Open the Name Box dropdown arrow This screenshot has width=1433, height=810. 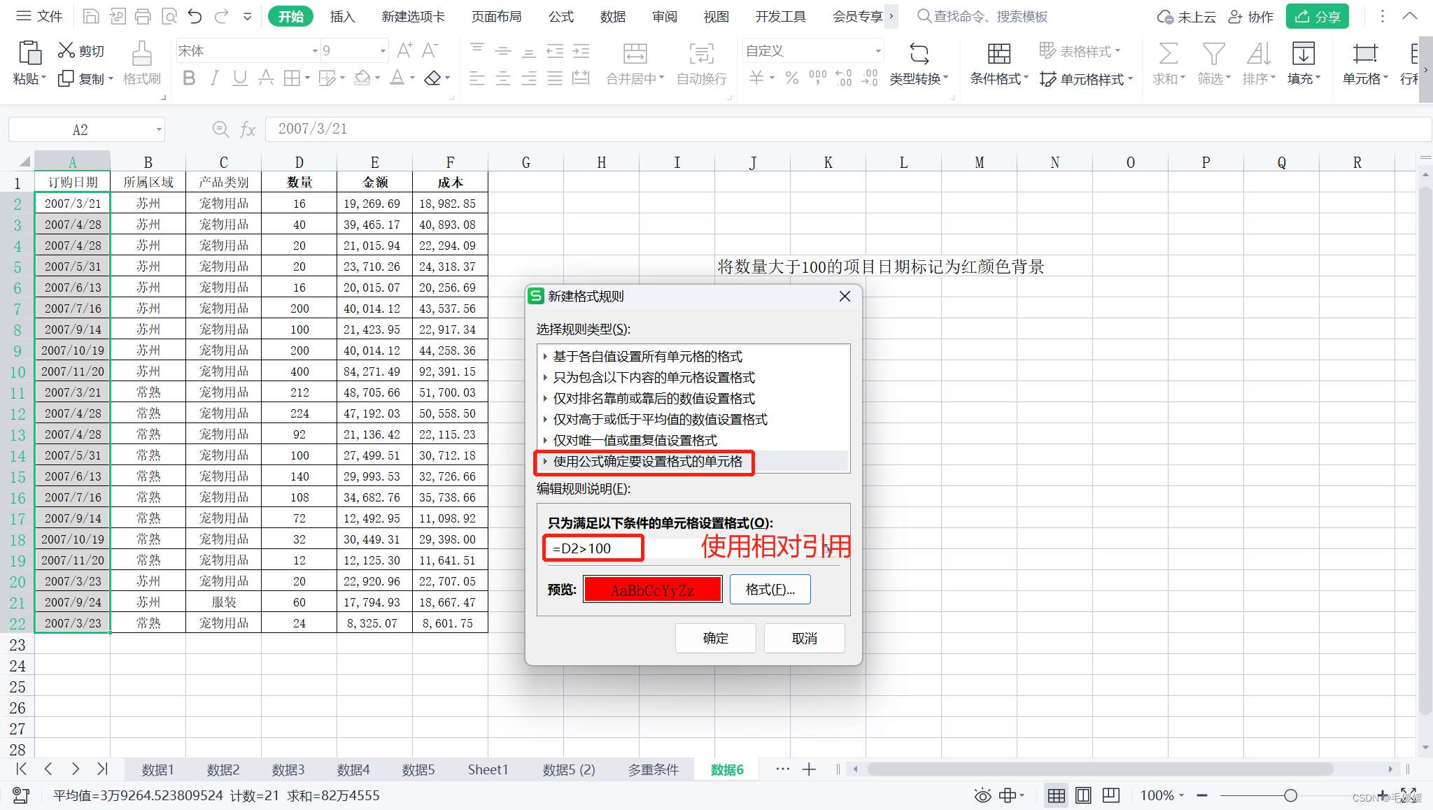click(159, 129)
